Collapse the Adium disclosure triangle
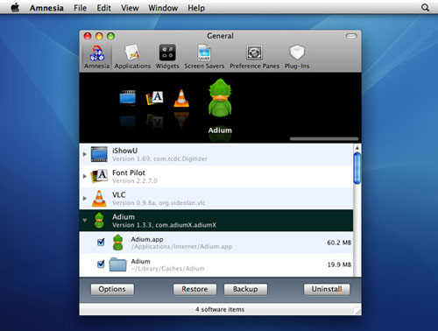Screen dimensions: 438x331 [85, 221]
